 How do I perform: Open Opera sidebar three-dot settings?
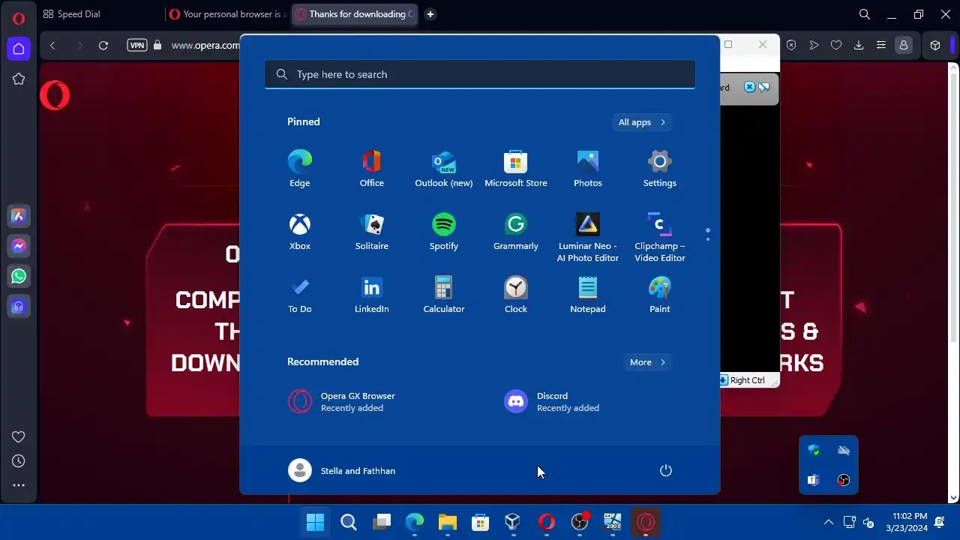[x=19, y=485]
